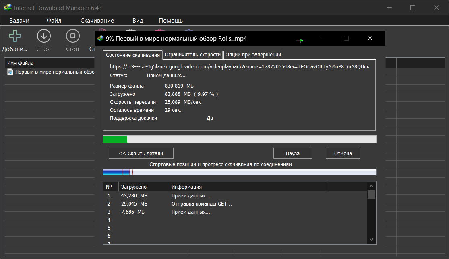The height and width of the screenshot is (259, 449).
Task: Open the Вид menu
Action: (138, 21)
